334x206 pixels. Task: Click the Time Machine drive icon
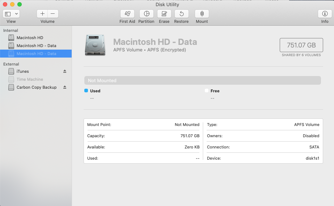(x=11, y=79)
